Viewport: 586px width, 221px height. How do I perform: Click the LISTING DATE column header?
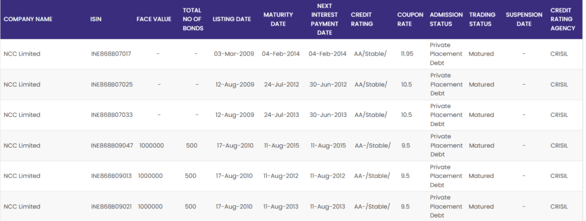[232, 19]
